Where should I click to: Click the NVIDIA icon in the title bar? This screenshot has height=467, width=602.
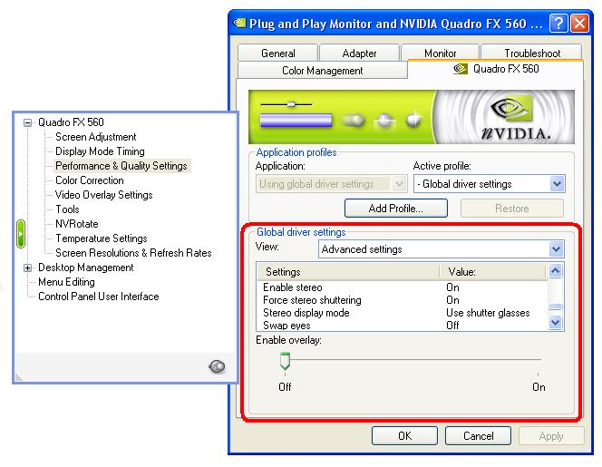click(238, 24)
